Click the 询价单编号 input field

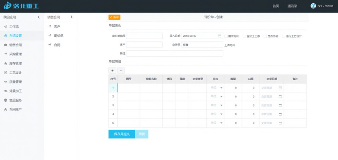point(144,36)
